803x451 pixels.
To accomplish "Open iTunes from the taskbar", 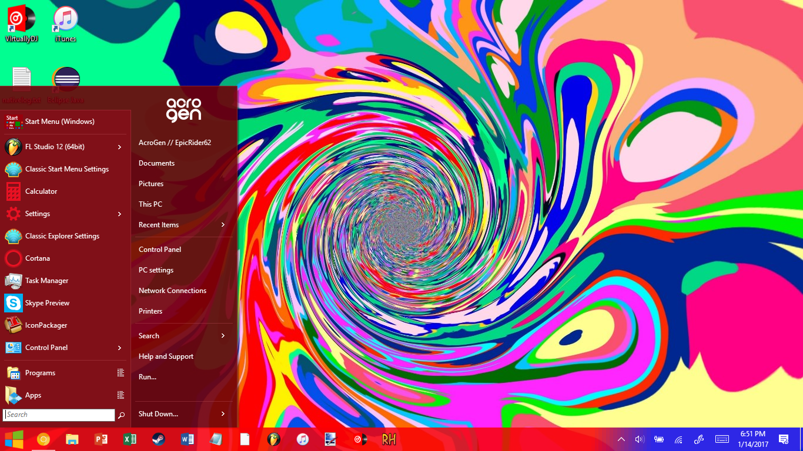I will pos(302,439).
